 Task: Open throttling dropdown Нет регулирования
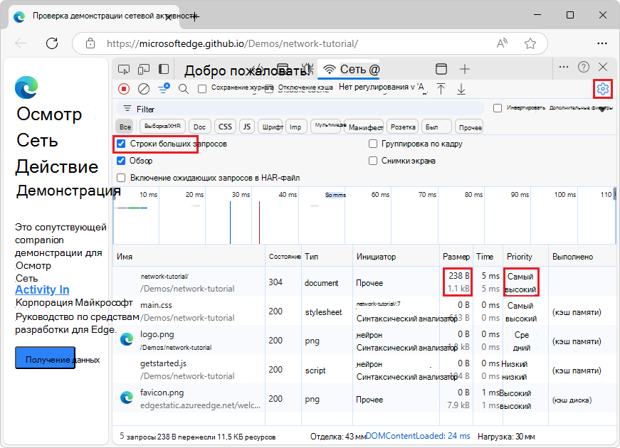(x=383, y=87)
